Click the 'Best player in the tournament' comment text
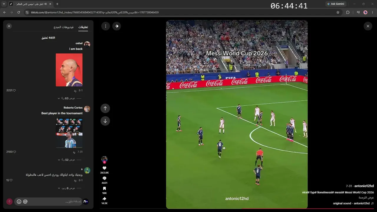377x212 pixels. [62, 113]
